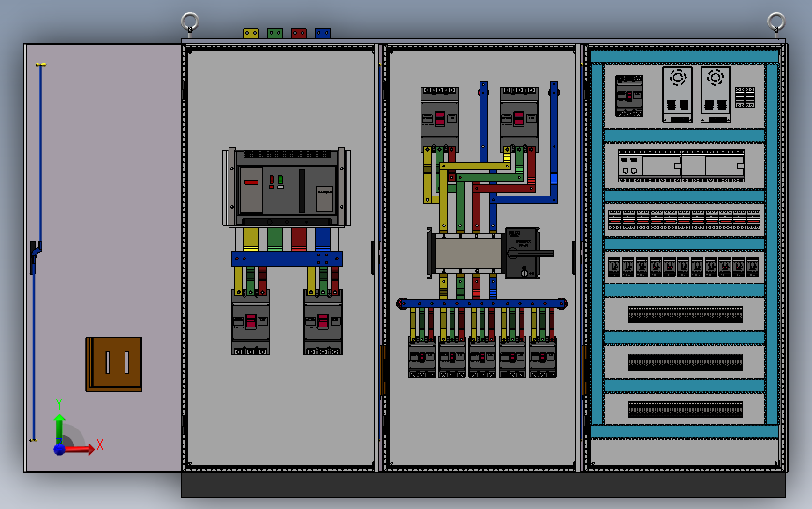Select the blue busbar terminal on cabinet top

point(322,34)
